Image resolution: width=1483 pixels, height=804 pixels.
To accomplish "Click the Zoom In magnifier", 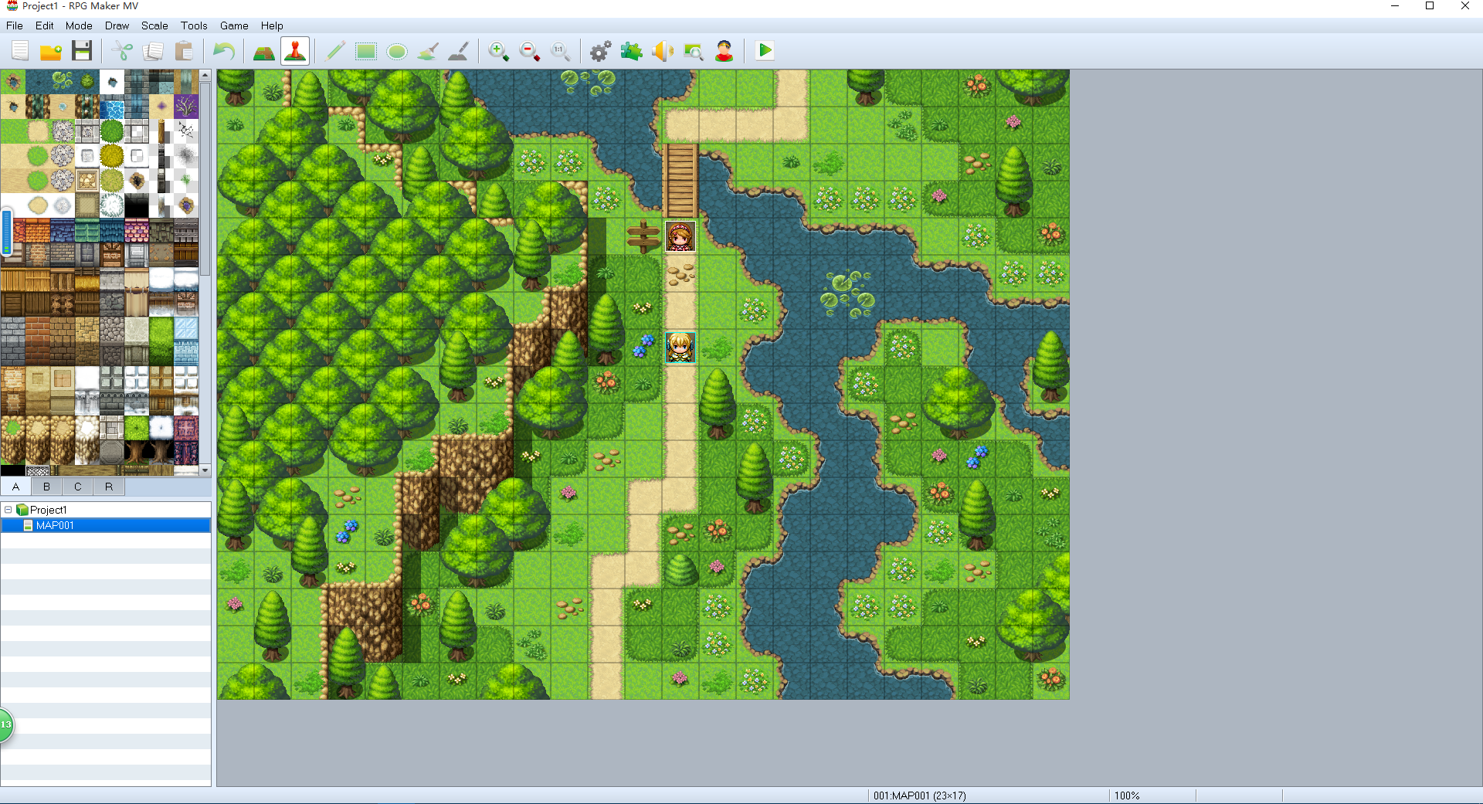I will [x=499, y=51].
